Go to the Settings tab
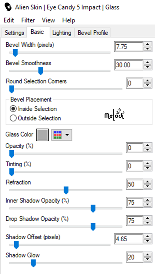The width and height of the screenshot is (155, 274). (14, 33)
